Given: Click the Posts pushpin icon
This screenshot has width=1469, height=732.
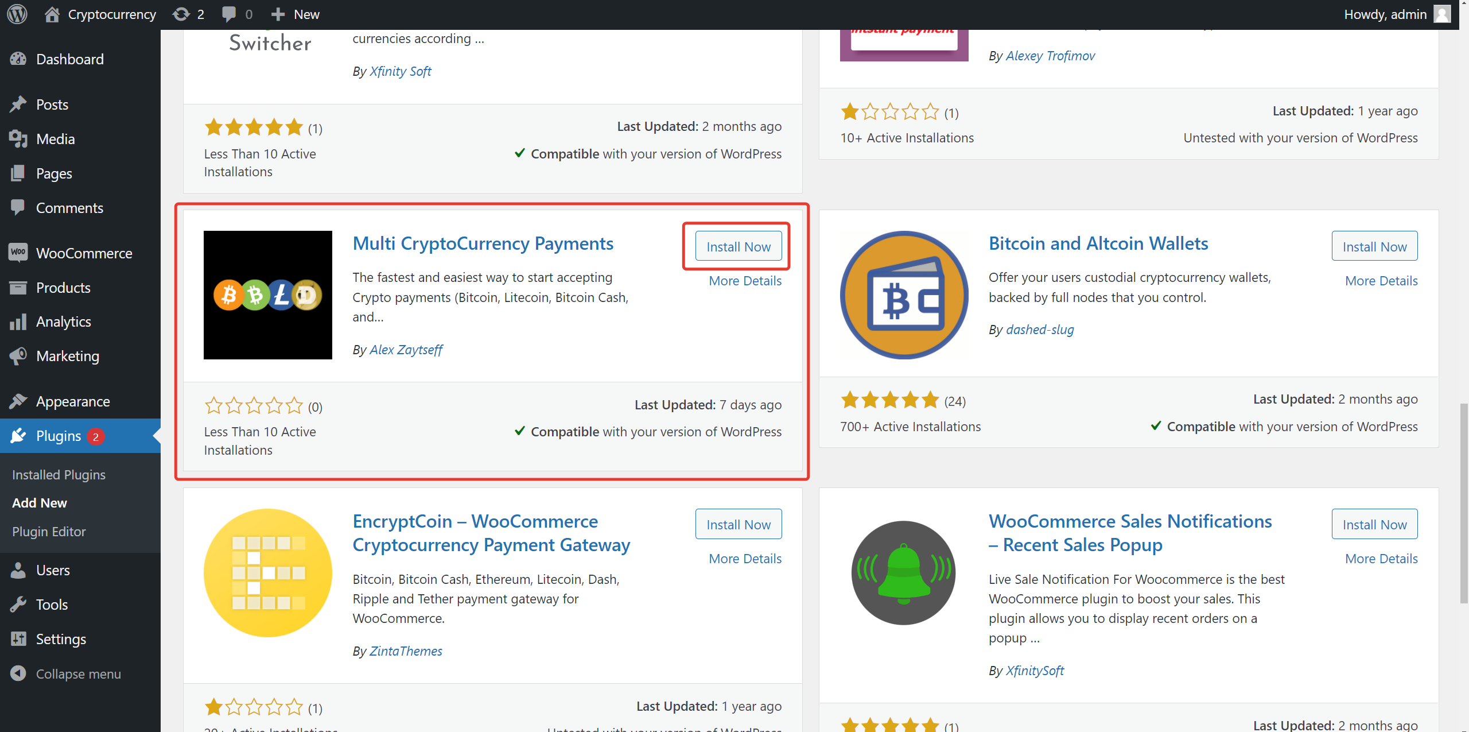Looking at the screenshot, I should click(x=18, y=104).
